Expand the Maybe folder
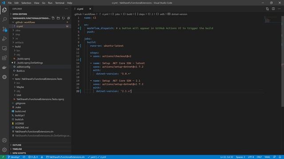The image size is (284, 159). coord(40,87)
